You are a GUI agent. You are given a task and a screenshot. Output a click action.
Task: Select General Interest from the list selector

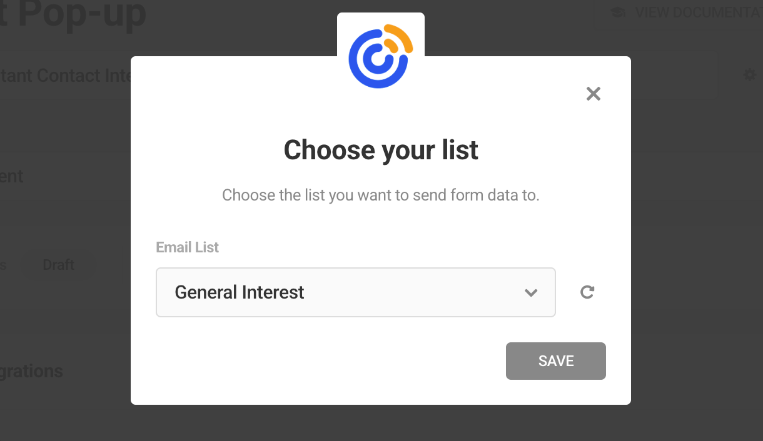point(355,292)
